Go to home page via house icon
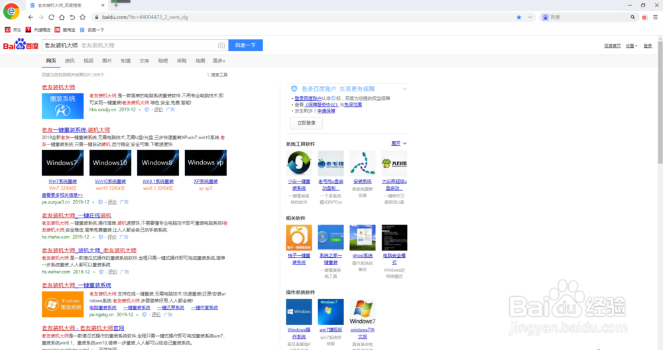 click(x=62, y=17)
